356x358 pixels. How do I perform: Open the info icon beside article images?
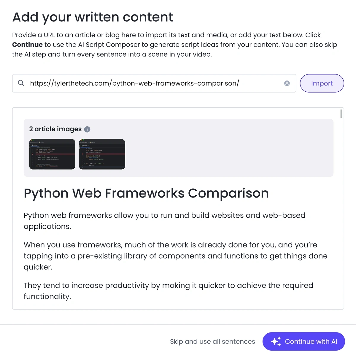(87, 129)
